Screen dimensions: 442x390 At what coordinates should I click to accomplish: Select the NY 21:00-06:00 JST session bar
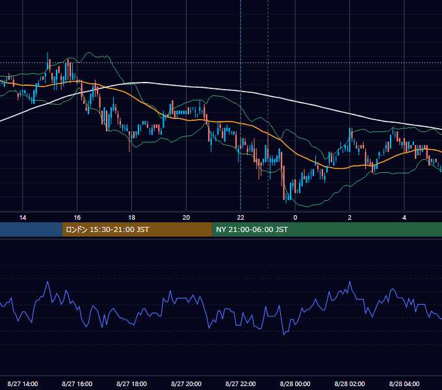pos(327,229)
